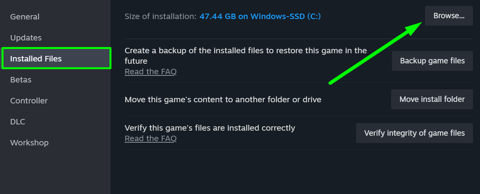This screenshot has width=480, height=194.
Task: Verify integrity of game files
Action: [415, 133]
